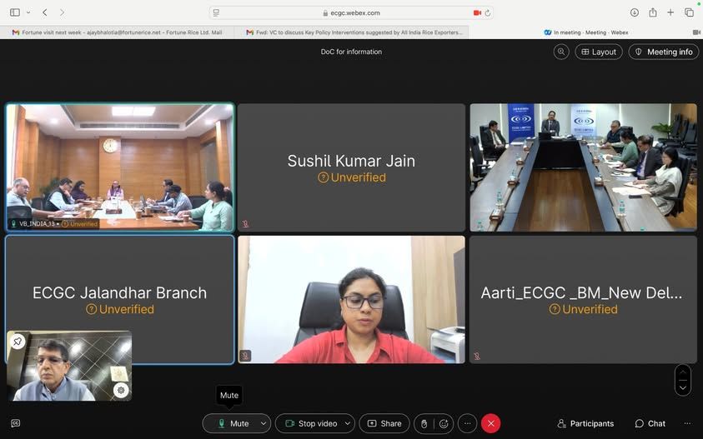Open the Safari downloads icon
703x439 pixels.
point(635,12)
